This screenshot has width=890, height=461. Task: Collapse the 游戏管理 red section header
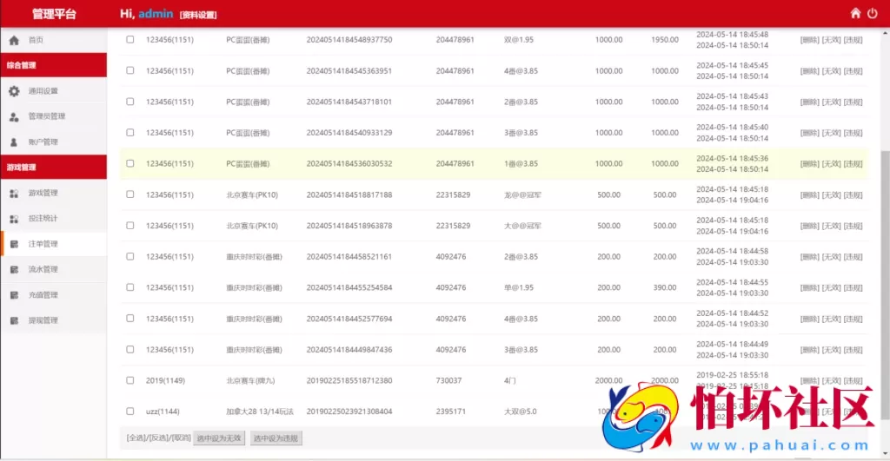pyautogui.click(x=53, y=168)
